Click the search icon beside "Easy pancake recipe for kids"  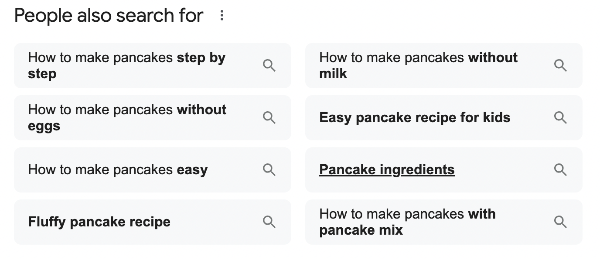(x=560, y=117)
